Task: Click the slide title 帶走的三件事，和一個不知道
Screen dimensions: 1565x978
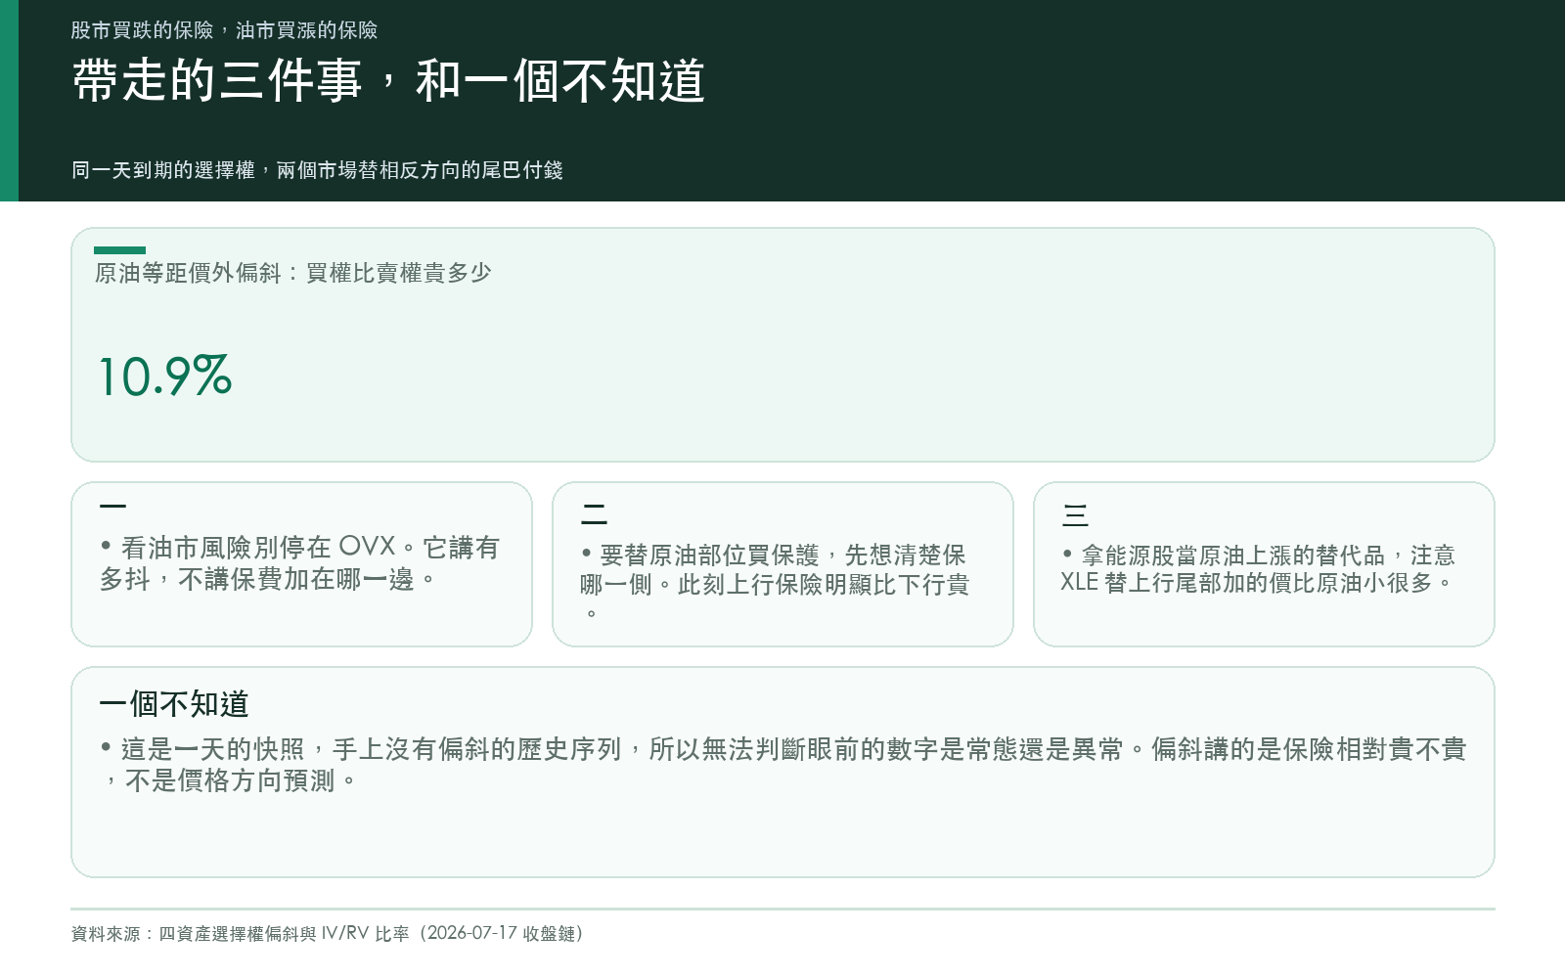Action: point(388,80)
